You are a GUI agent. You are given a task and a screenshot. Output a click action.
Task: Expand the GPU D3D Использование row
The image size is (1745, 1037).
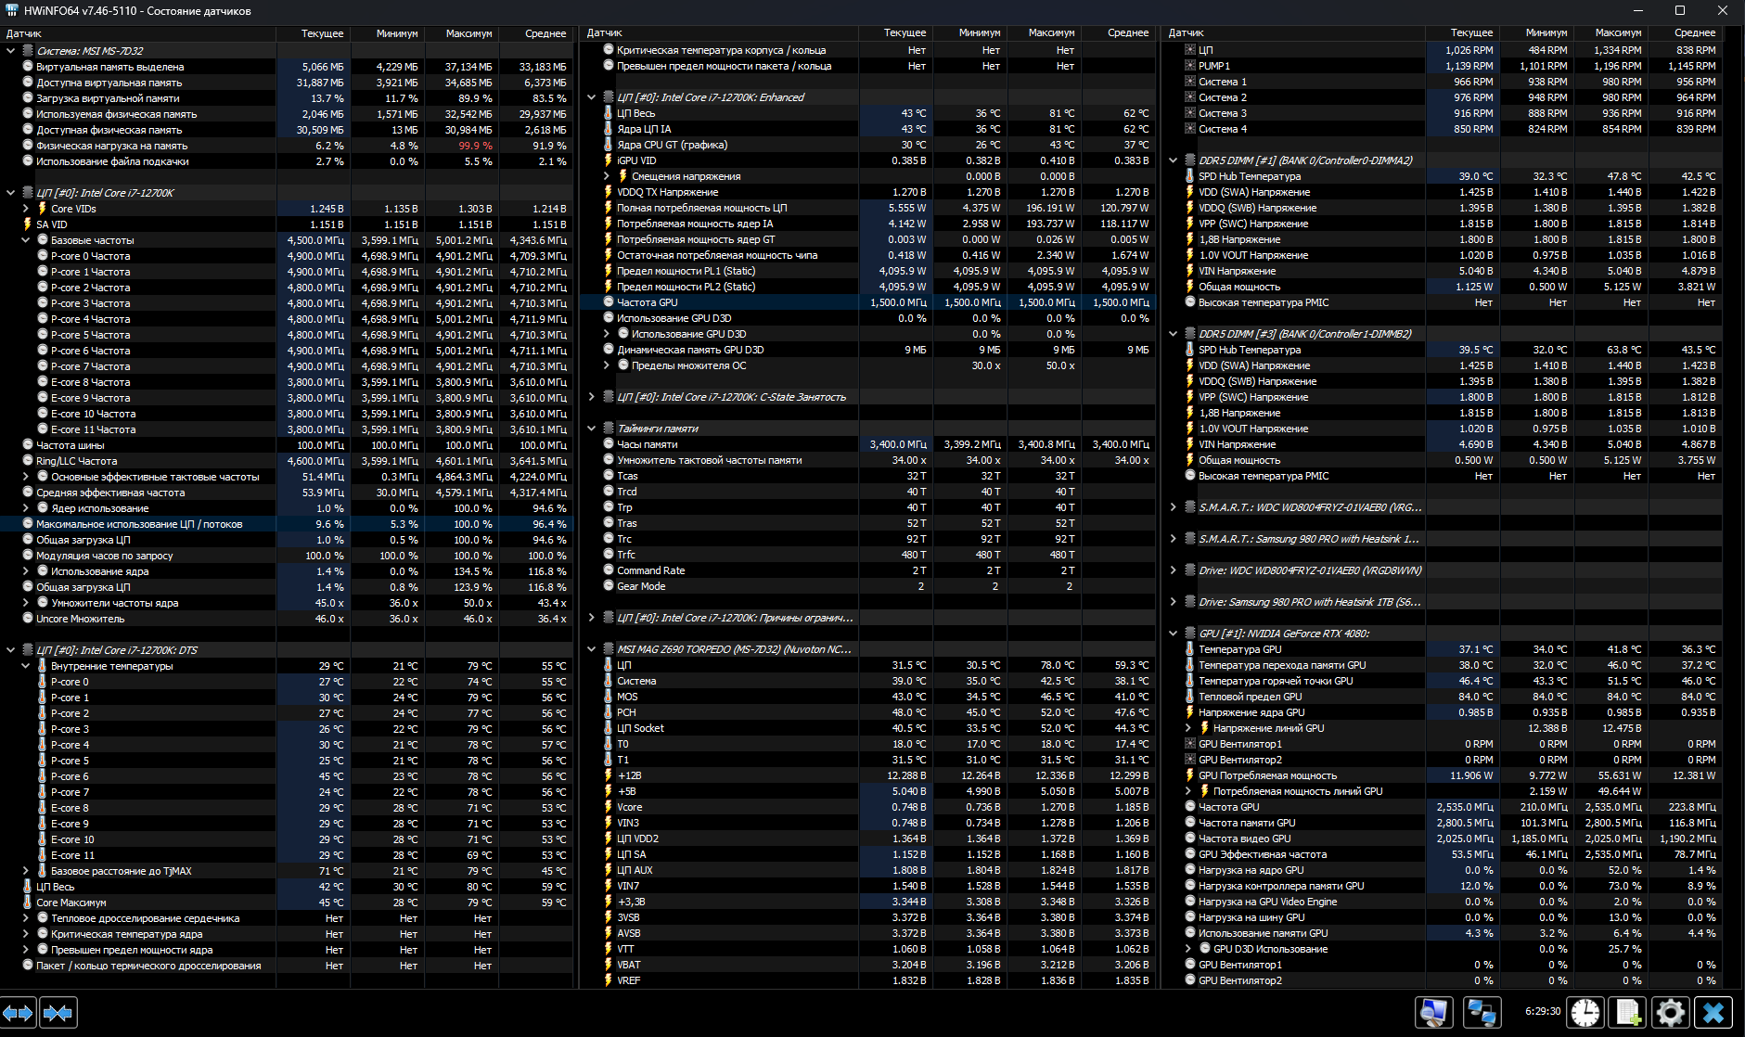[x=1188, y=949]
